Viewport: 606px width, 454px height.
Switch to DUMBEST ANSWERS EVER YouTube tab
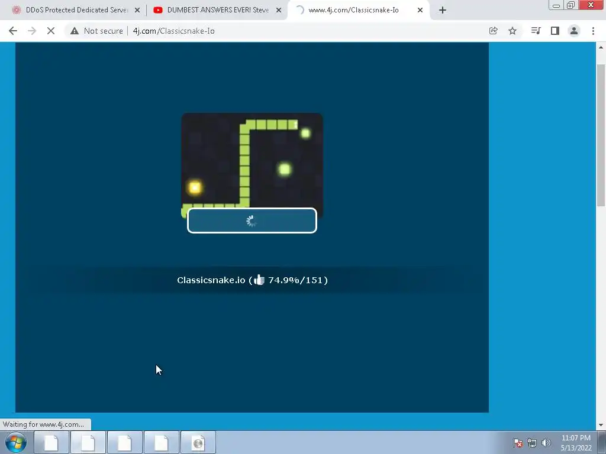217,10
